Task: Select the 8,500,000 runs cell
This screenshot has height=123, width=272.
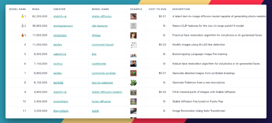Action: coord(41,54)
